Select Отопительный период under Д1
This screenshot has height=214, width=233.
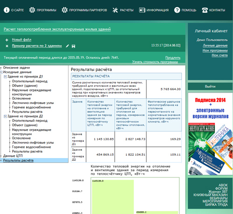(x=30, y=81)
